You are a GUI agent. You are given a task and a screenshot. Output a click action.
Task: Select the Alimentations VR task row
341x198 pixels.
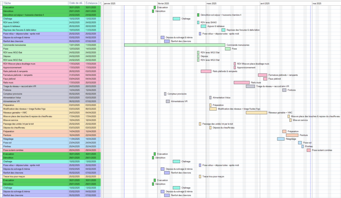pos(52,101)
